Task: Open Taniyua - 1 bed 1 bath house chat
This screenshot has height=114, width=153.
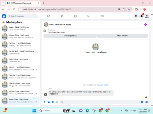Action: (x=20, y=44)
